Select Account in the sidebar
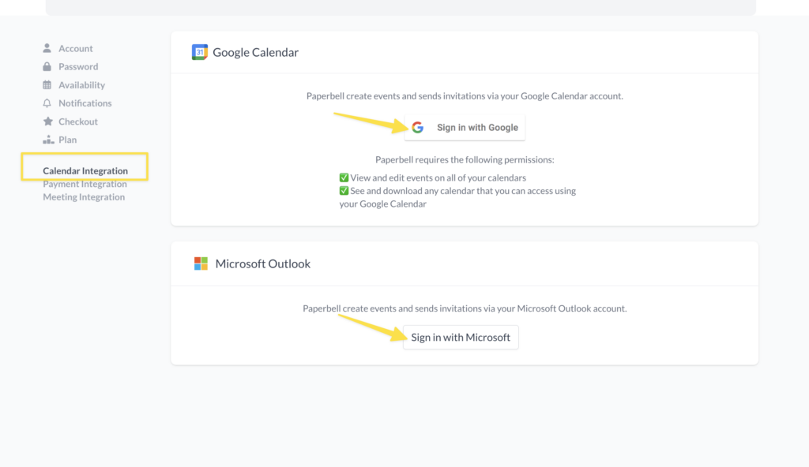The image size is (809, 467). pos(77,48)
